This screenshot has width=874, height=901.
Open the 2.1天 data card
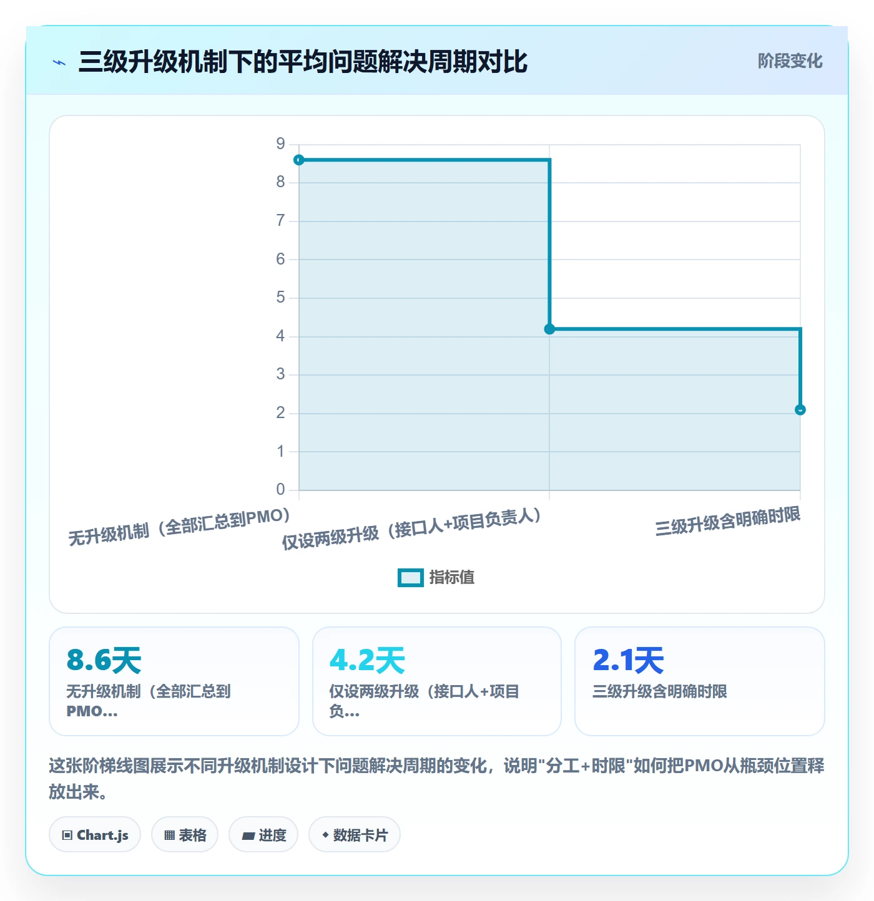click(700, 681)
